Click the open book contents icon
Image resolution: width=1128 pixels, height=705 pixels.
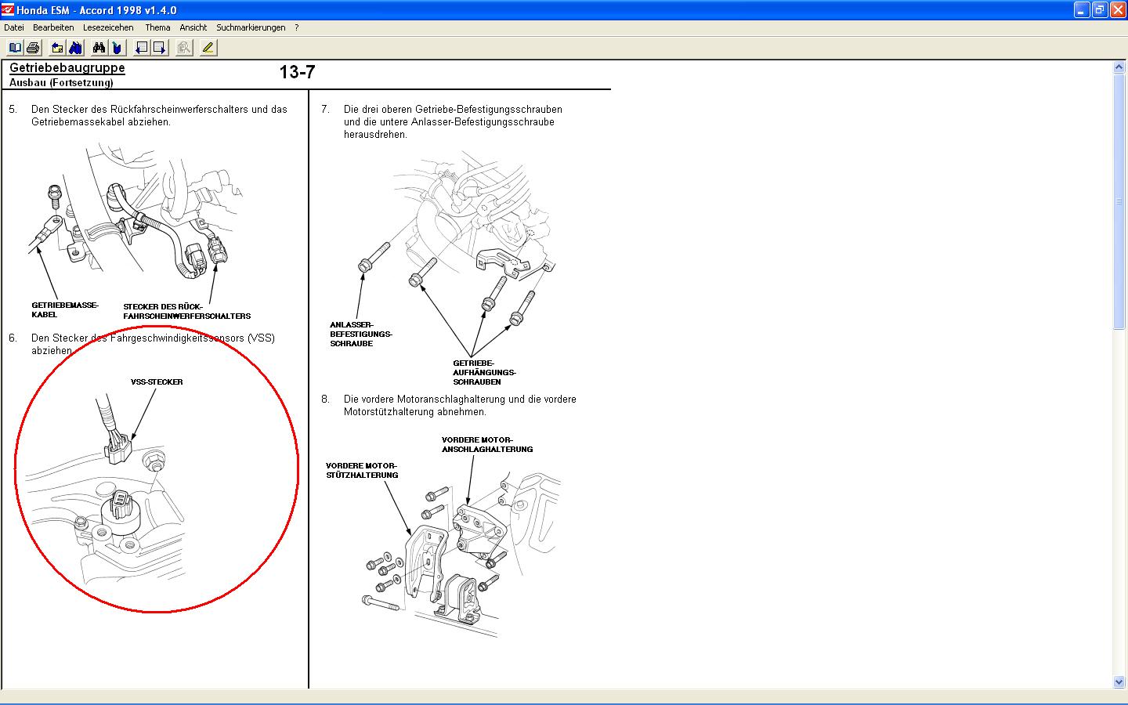(15, 48)
